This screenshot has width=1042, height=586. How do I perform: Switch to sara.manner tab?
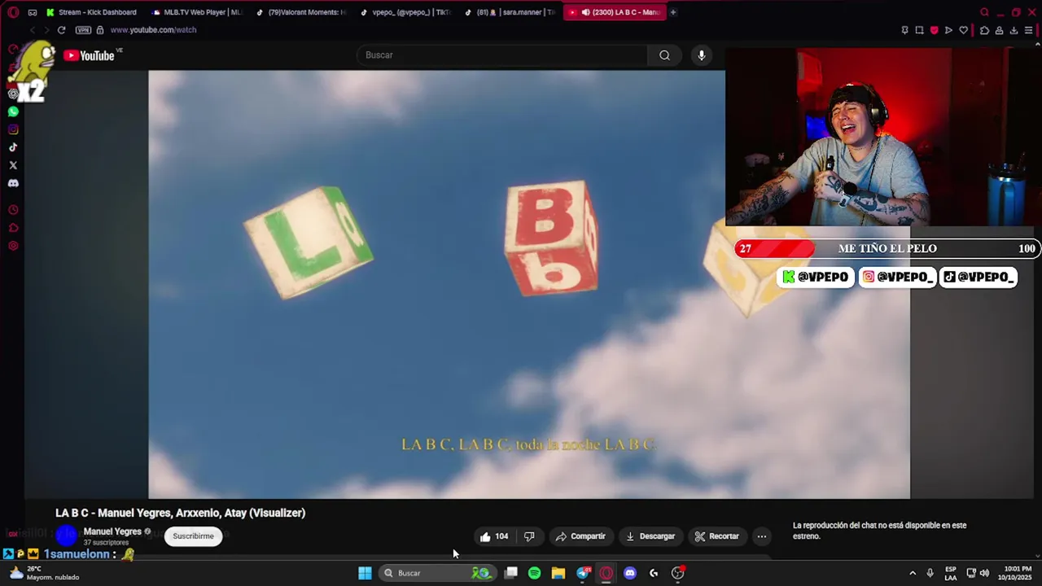pyautogui.click(x=509, y=12)
